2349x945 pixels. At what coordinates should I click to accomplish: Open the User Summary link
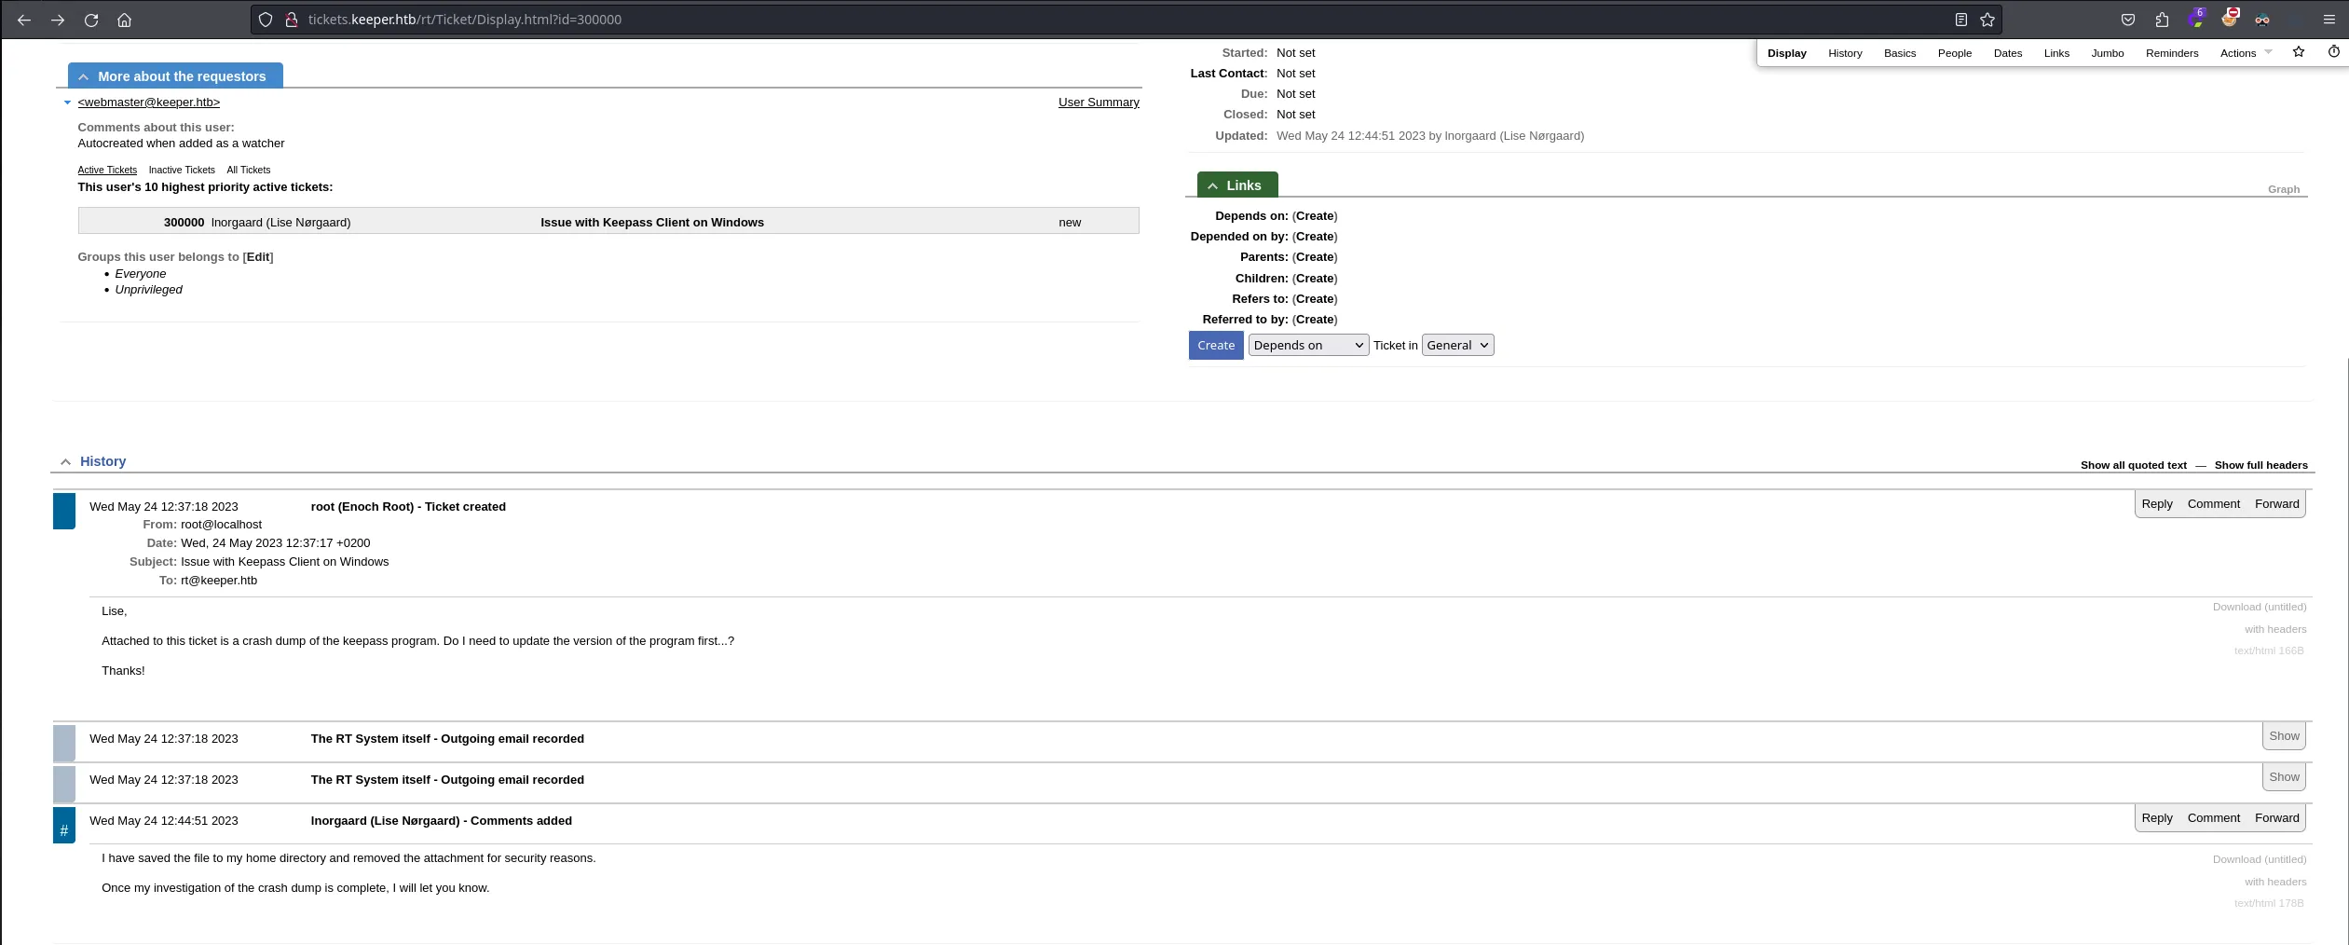click(x=1098, y=103)
